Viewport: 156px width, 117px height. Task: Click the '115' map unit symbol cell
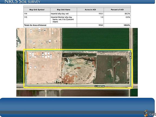(x=37, y=19)
